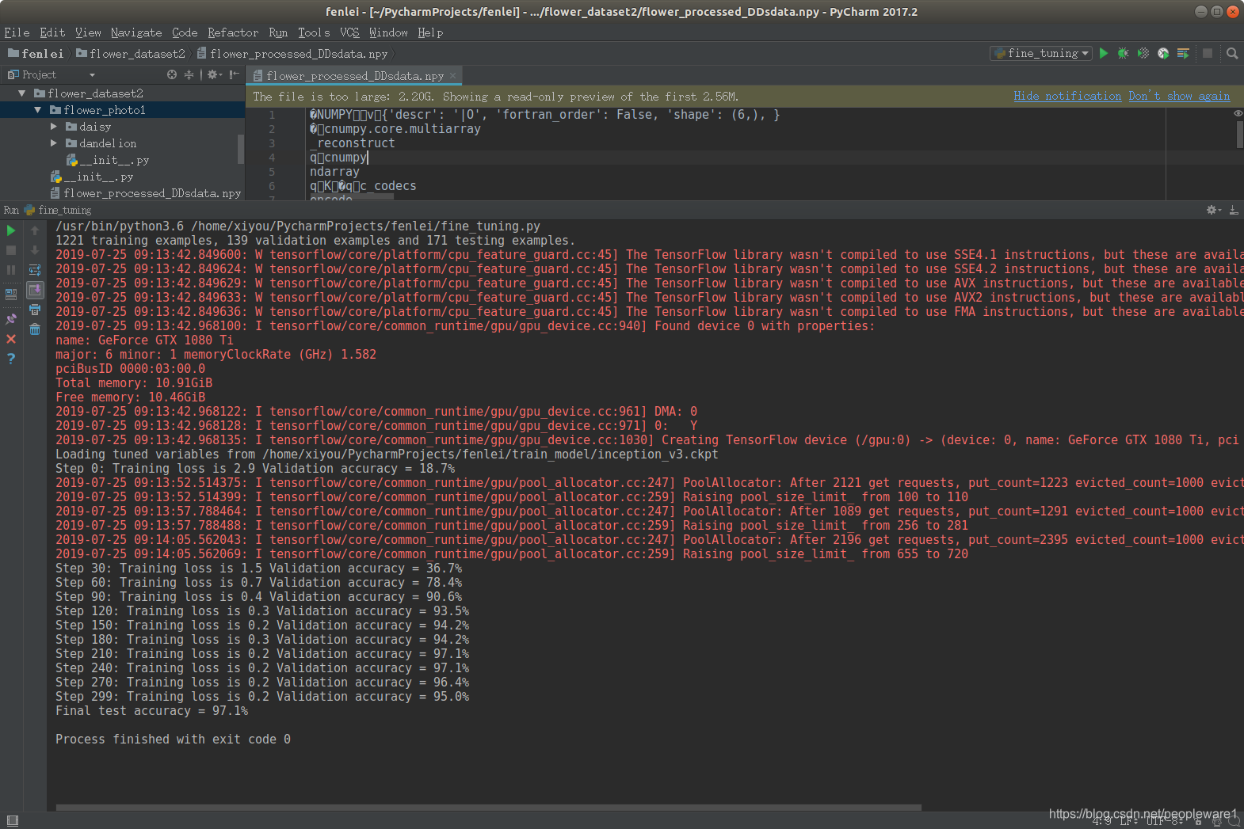1244x829 pixels.
Task: Select __init__.py inside flower_photo1
Action: (108, 160)
